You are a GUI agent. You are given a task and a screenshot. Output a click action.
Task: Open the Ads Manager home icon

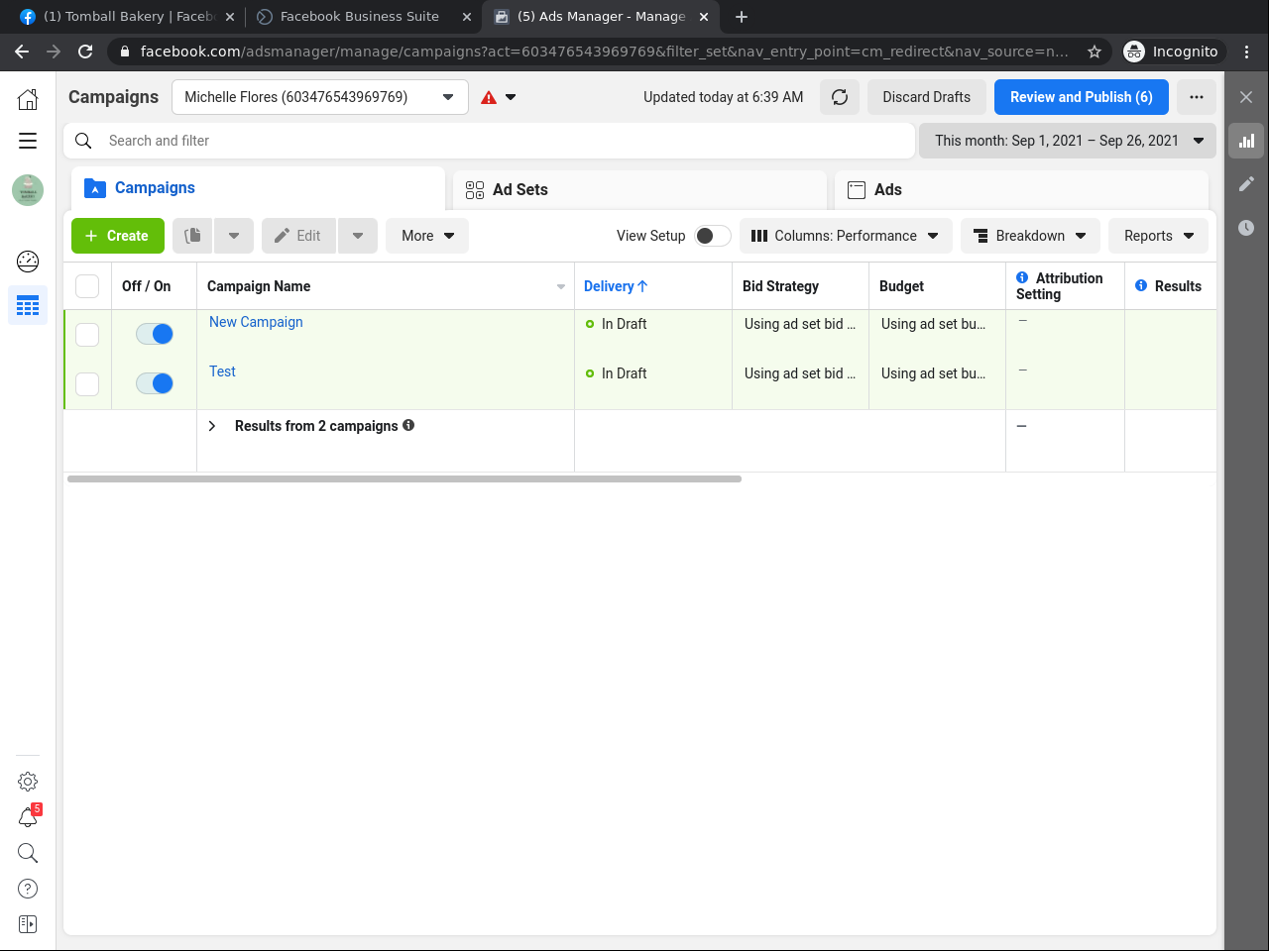coord(28,98)
